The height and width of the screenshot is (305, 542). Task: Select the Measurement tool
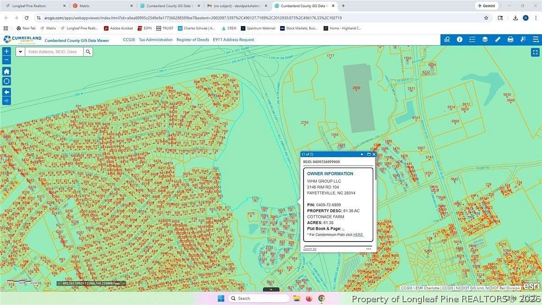tap(498, 40)
